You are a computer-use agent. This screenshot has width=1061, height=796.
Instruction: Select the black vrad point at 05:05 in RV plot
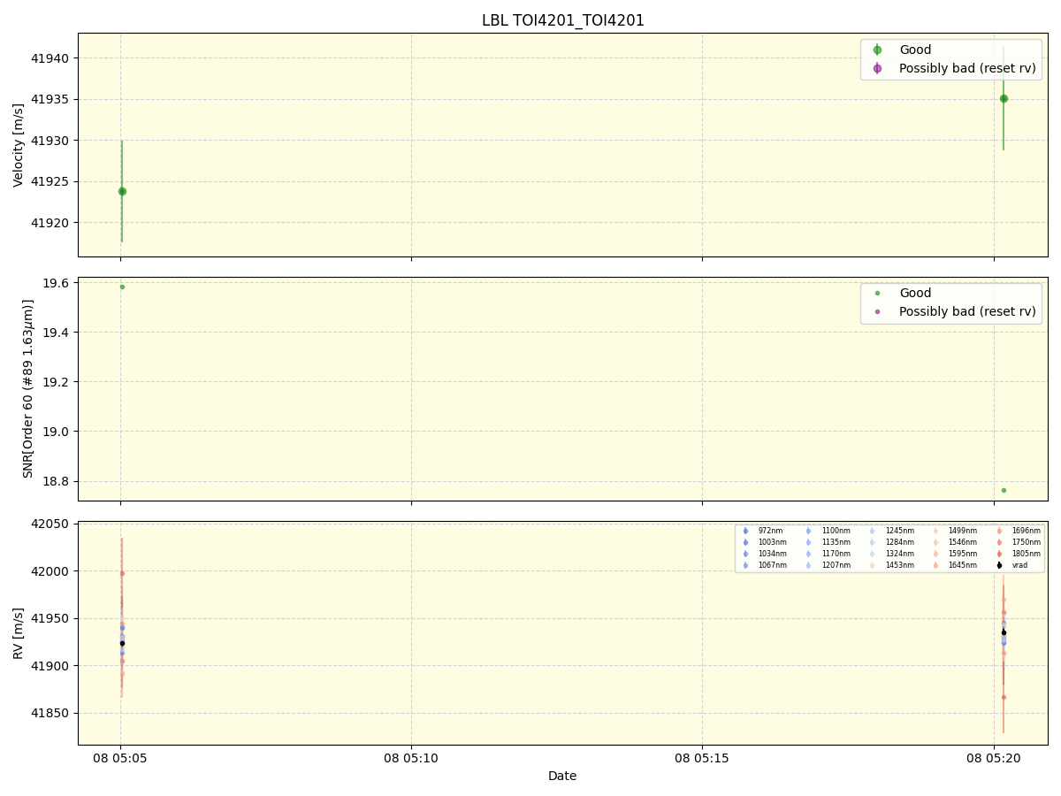122,643
